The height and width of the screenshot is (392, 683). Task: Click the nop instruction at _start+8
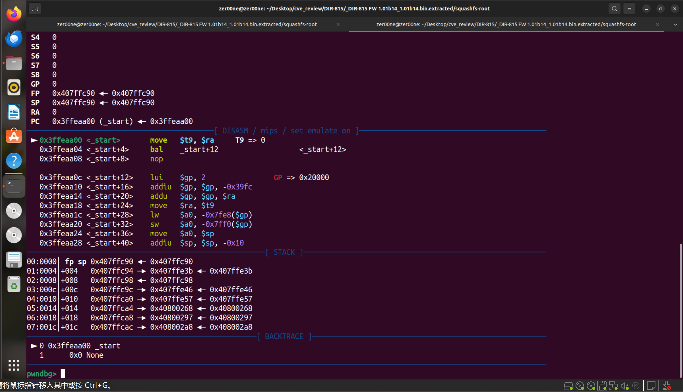pyautogui.click(x=157, y=159)
